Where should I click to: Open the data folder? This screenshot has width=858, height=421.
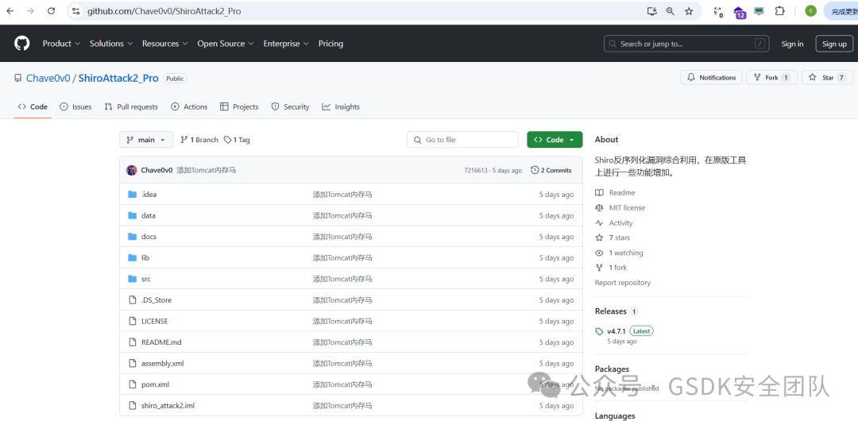pyautogui.click(x=149, y=216)
